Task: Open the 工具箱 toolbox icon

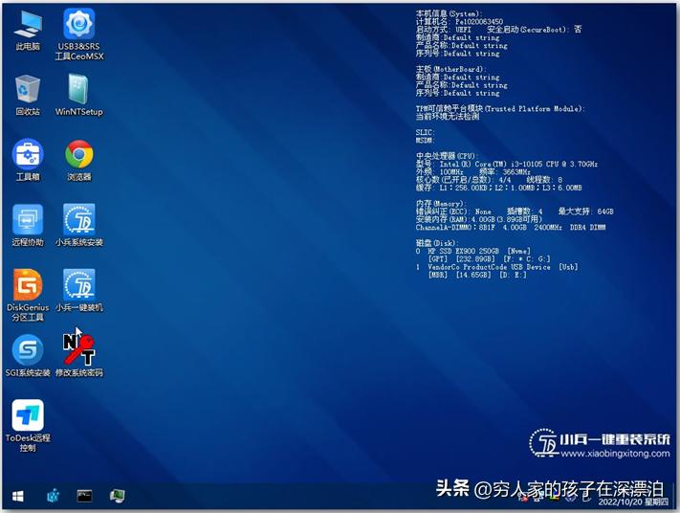Action: click(28, 160)
